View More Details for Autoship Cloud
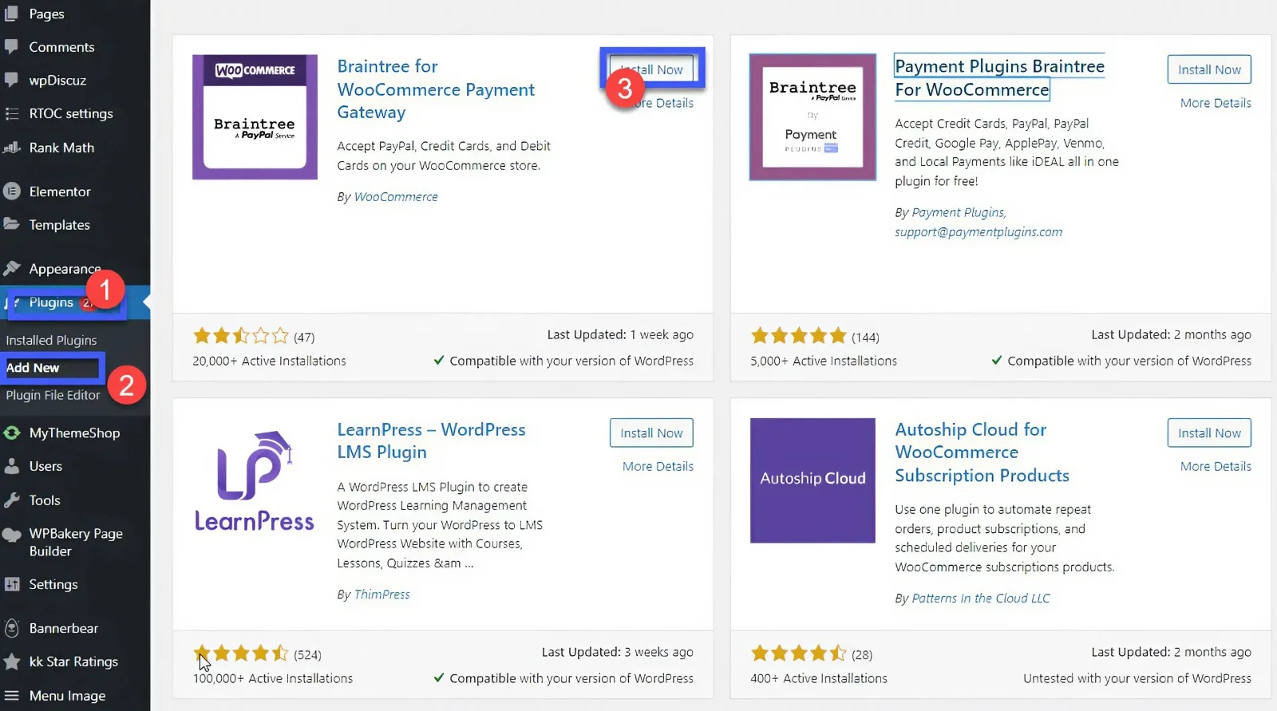1277x711 pixels. 1214,466
